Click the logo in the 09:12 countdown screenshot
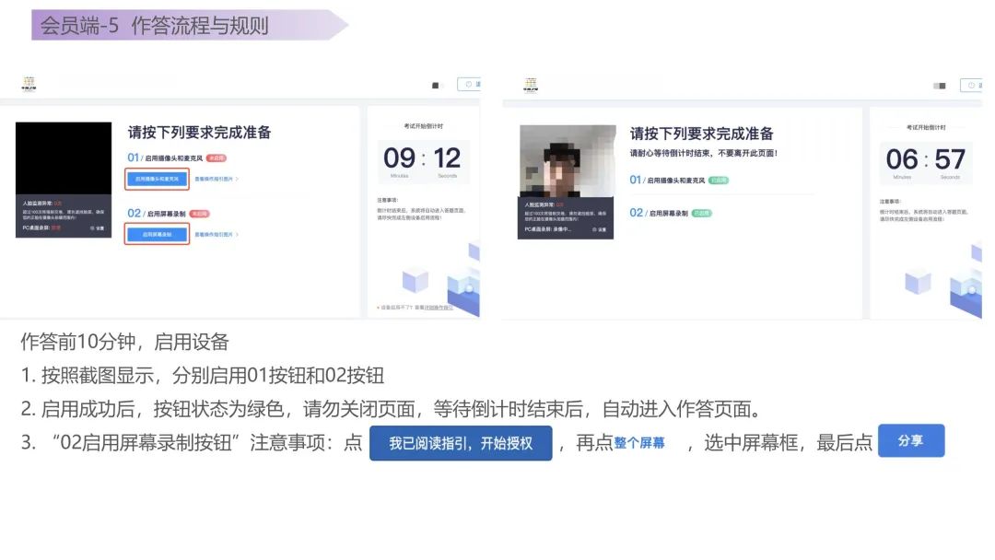The image size is (995, 560). point(29,84)
